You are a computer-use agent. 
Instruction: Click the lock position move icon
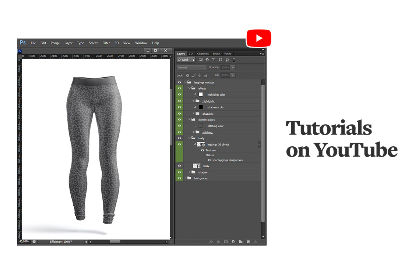pos(200,75)
